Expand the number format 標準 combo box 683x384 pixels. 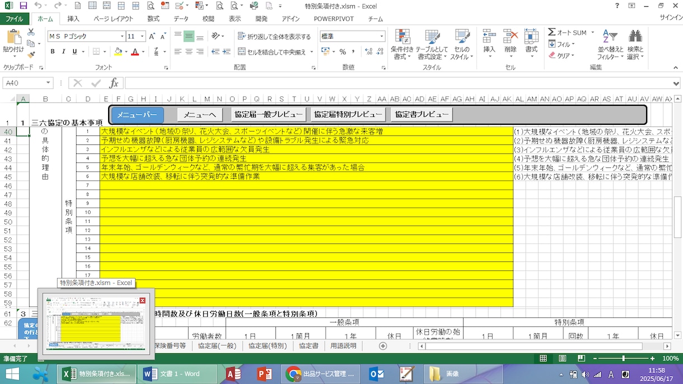click(382, 36)
